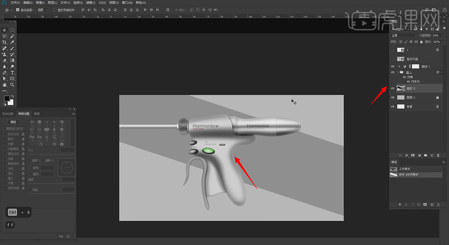Select the Magic Wand tool
The height and width of the screenshot is (245, 449).
[x=12, y=36]
